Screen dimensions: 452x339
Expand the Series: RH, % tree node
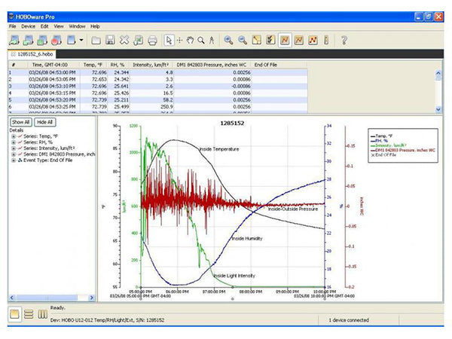pyautogui.click(x=13, y=142)
